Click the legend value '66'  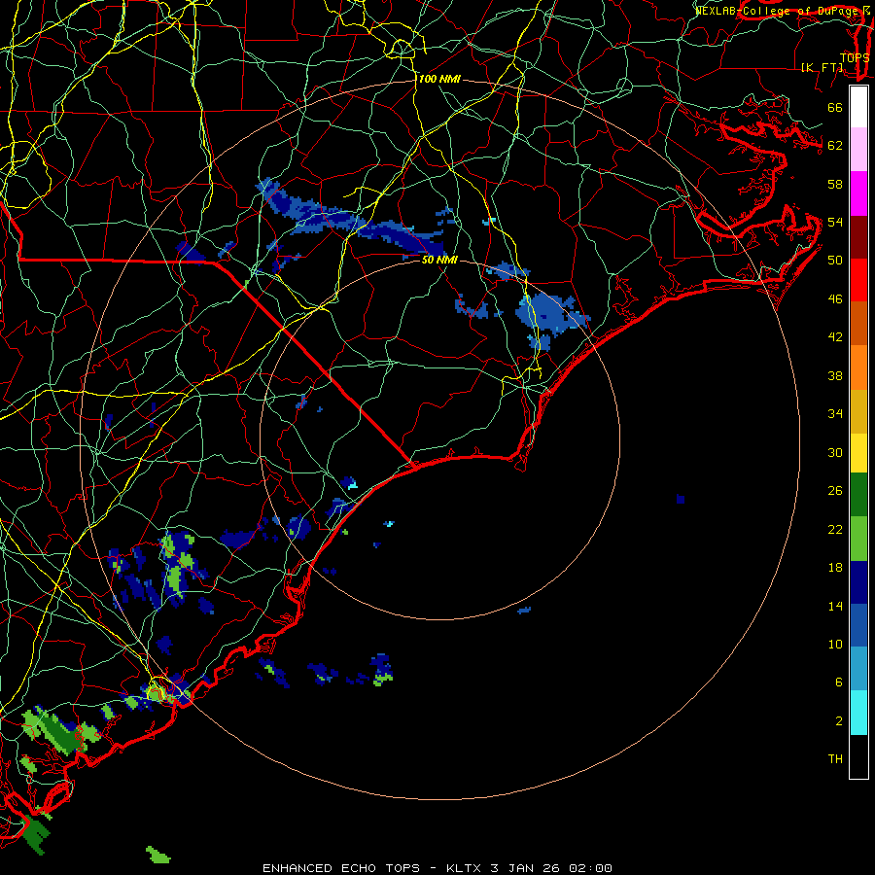tap(835, 107)
